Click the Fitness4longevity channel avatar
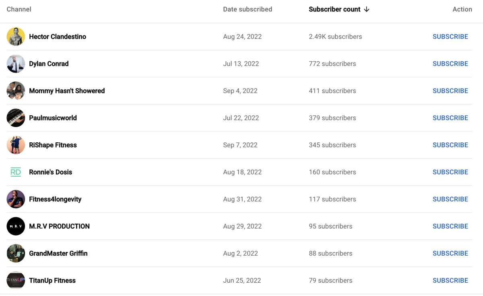 (16, 199)
